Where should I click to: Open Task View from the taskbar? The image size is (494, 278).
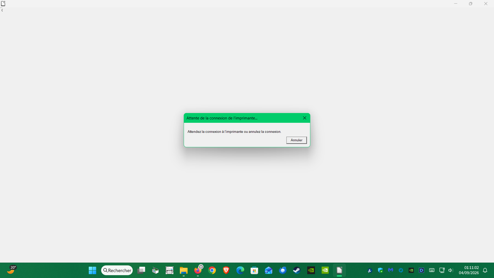tap(141, 270)
